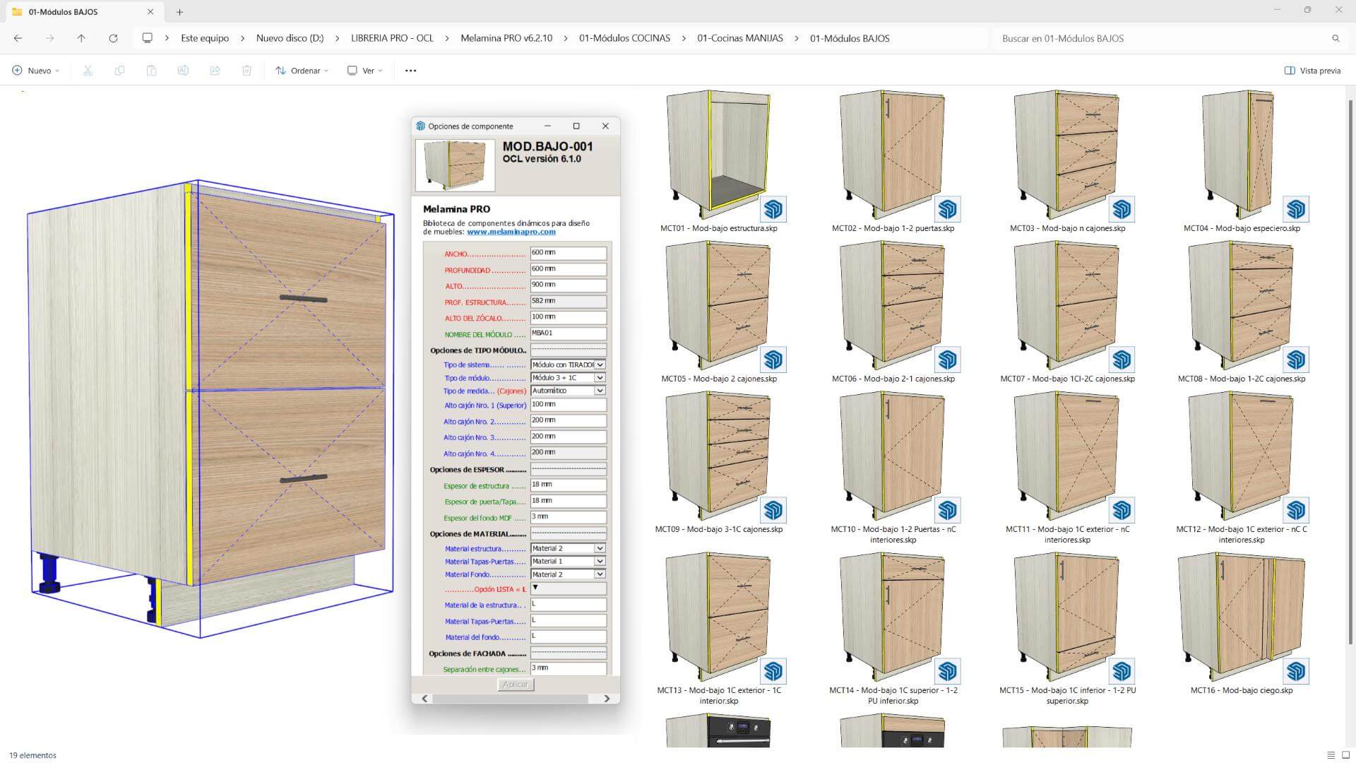The height and width of the screenshot is (763, 1356).
Task: Toggle Vista previa preview pane
Action: pyautogui.click(x=1312, y=71)
